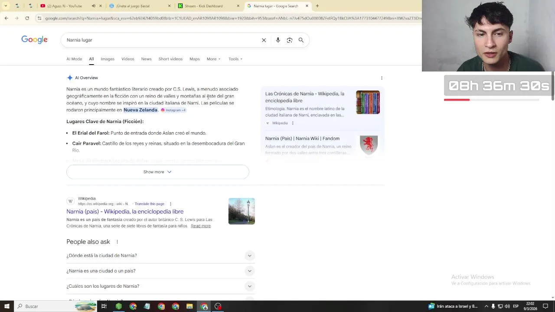This screenshot has height=312, width=555.
Task: Click Translate this page link
Action: tap(150, 204)
